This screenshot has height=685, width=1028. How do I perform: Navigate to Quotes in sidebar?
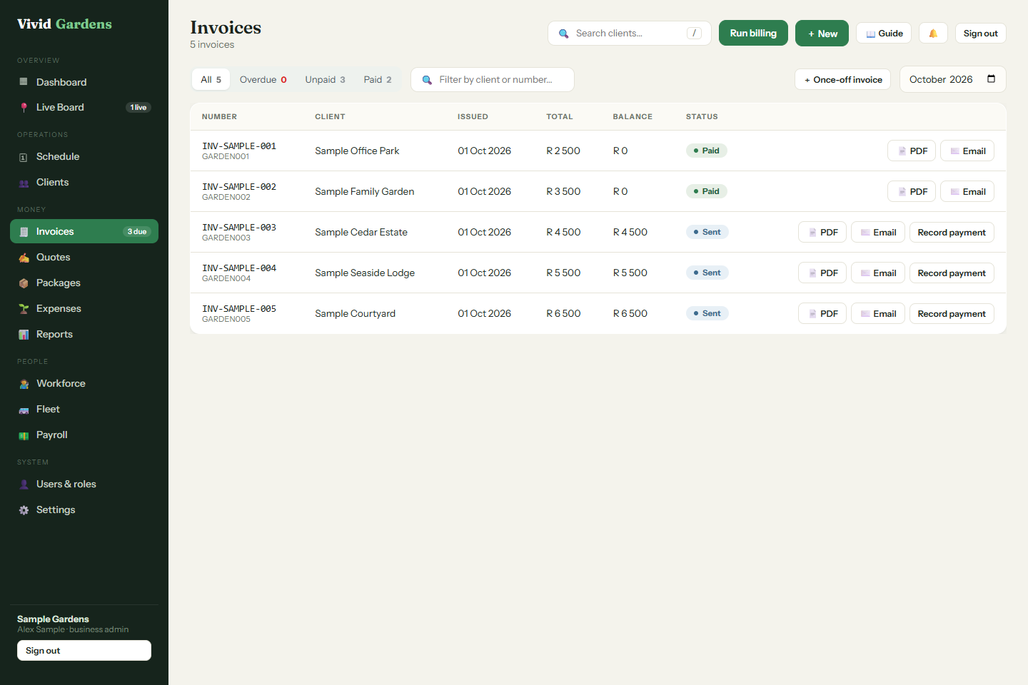(x=84, y=257)
